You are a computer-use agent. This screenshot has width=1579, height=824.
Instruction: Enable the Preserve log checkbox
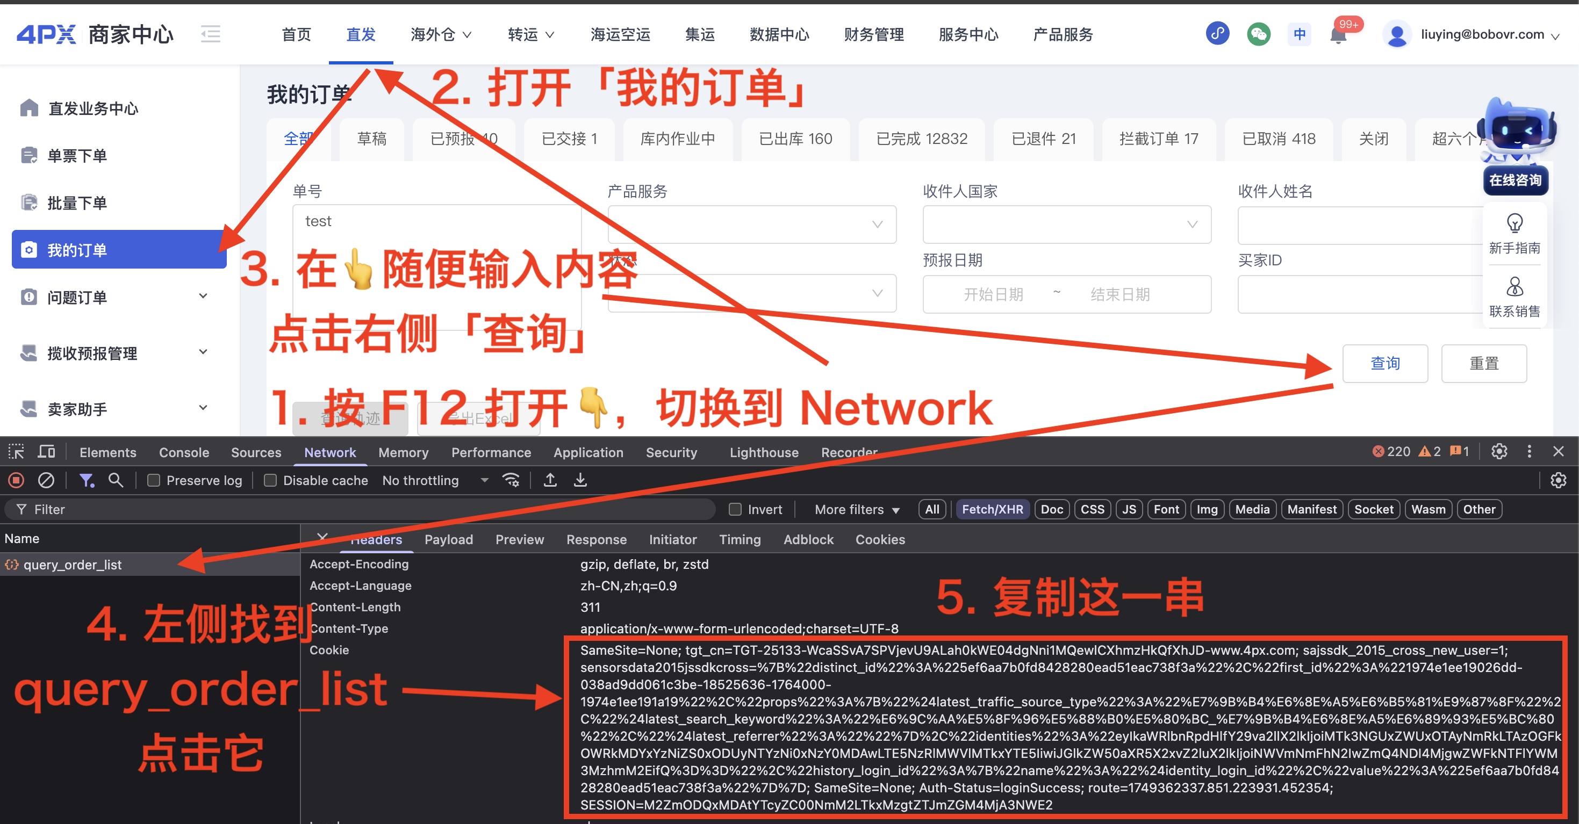154,480
